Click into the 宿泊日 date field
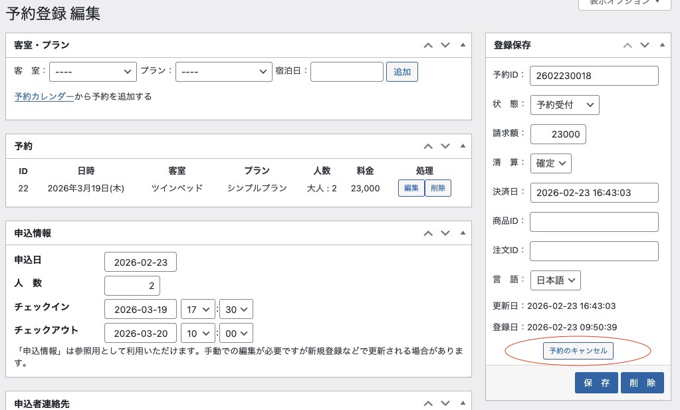680x410 pixels. pyautogui.click(x=346, y=72)
